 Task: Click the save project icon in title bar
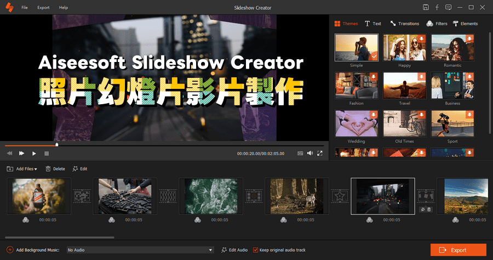pyautogui.click(x=426, y=7)
